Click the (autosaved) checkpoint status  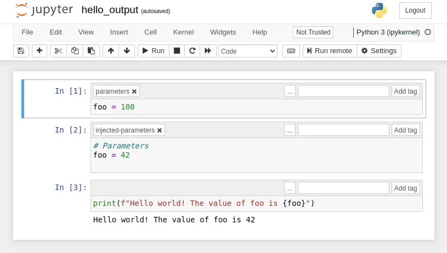155,11
